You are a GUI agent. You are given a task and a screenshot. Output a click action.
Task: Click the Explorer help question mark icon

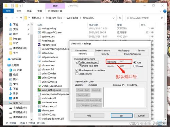tap(165, 11)
